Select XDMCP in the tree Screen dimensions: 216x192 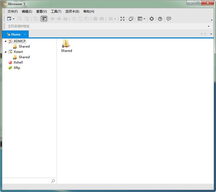[17, 41]
